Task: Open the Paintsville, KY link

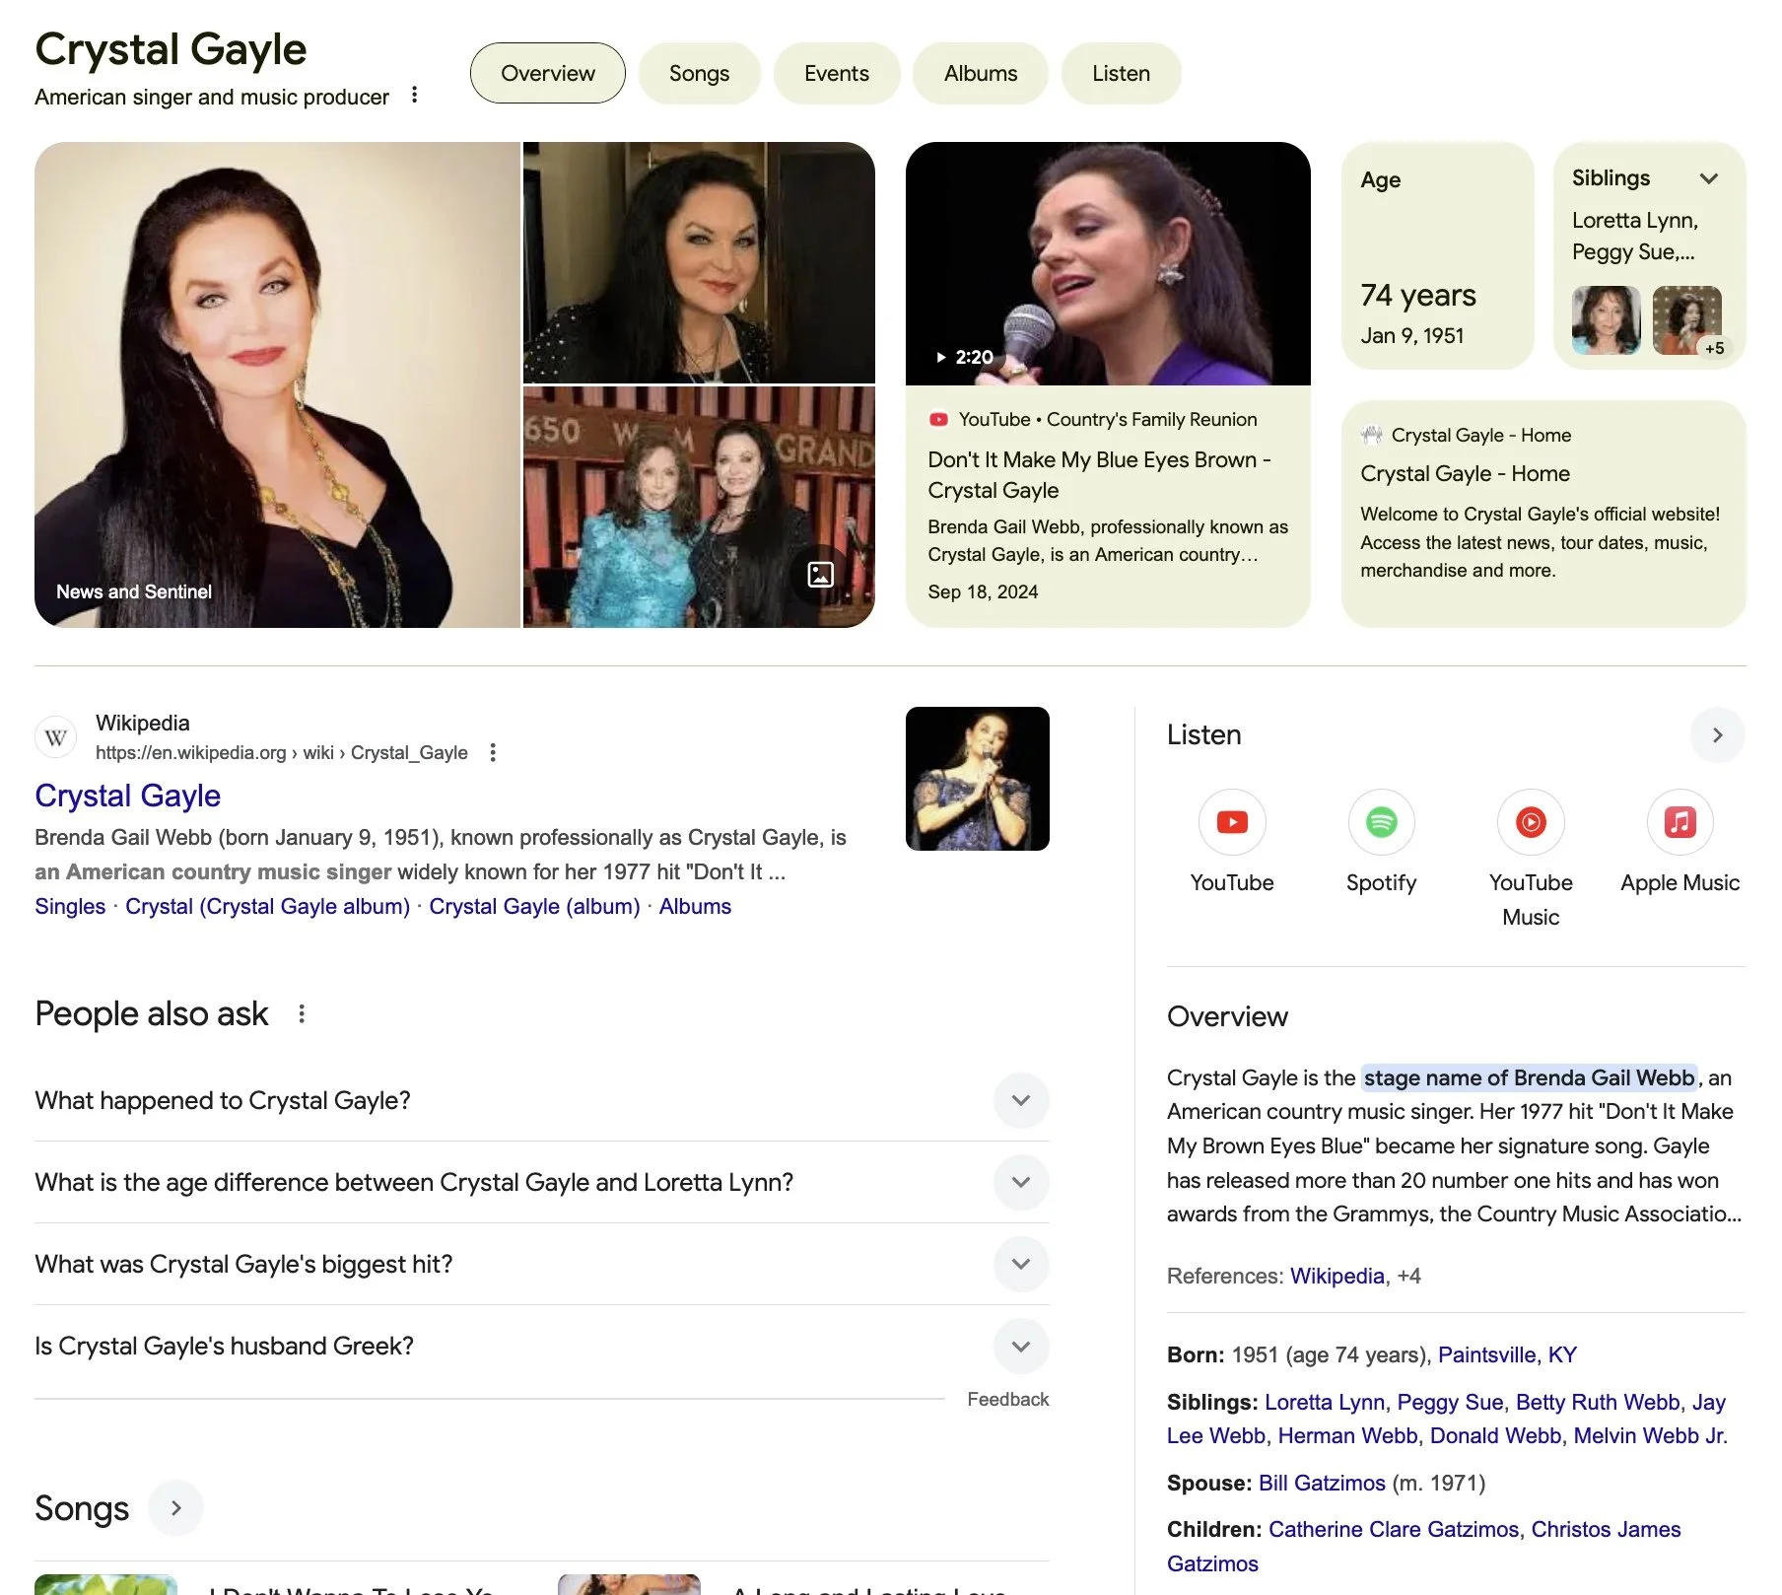Action: click(x=1507, y=1354)
